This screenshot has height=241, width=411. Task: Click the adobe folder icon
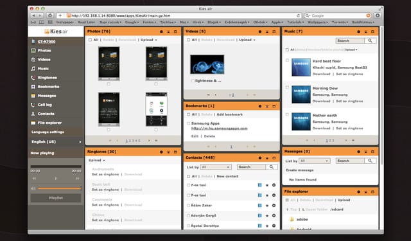292,219
